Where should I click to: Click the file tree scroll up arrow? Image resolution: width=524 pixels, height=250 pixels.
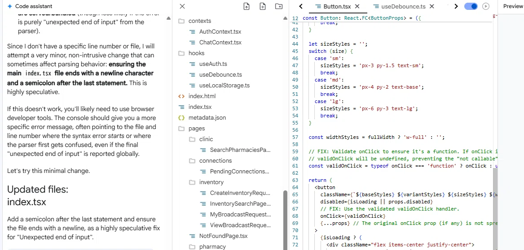click(285, 18)
